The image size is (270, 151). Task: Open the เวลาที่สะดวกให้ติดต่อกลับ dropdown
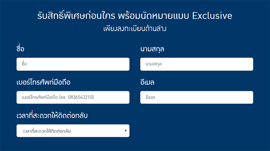[73, 131]
